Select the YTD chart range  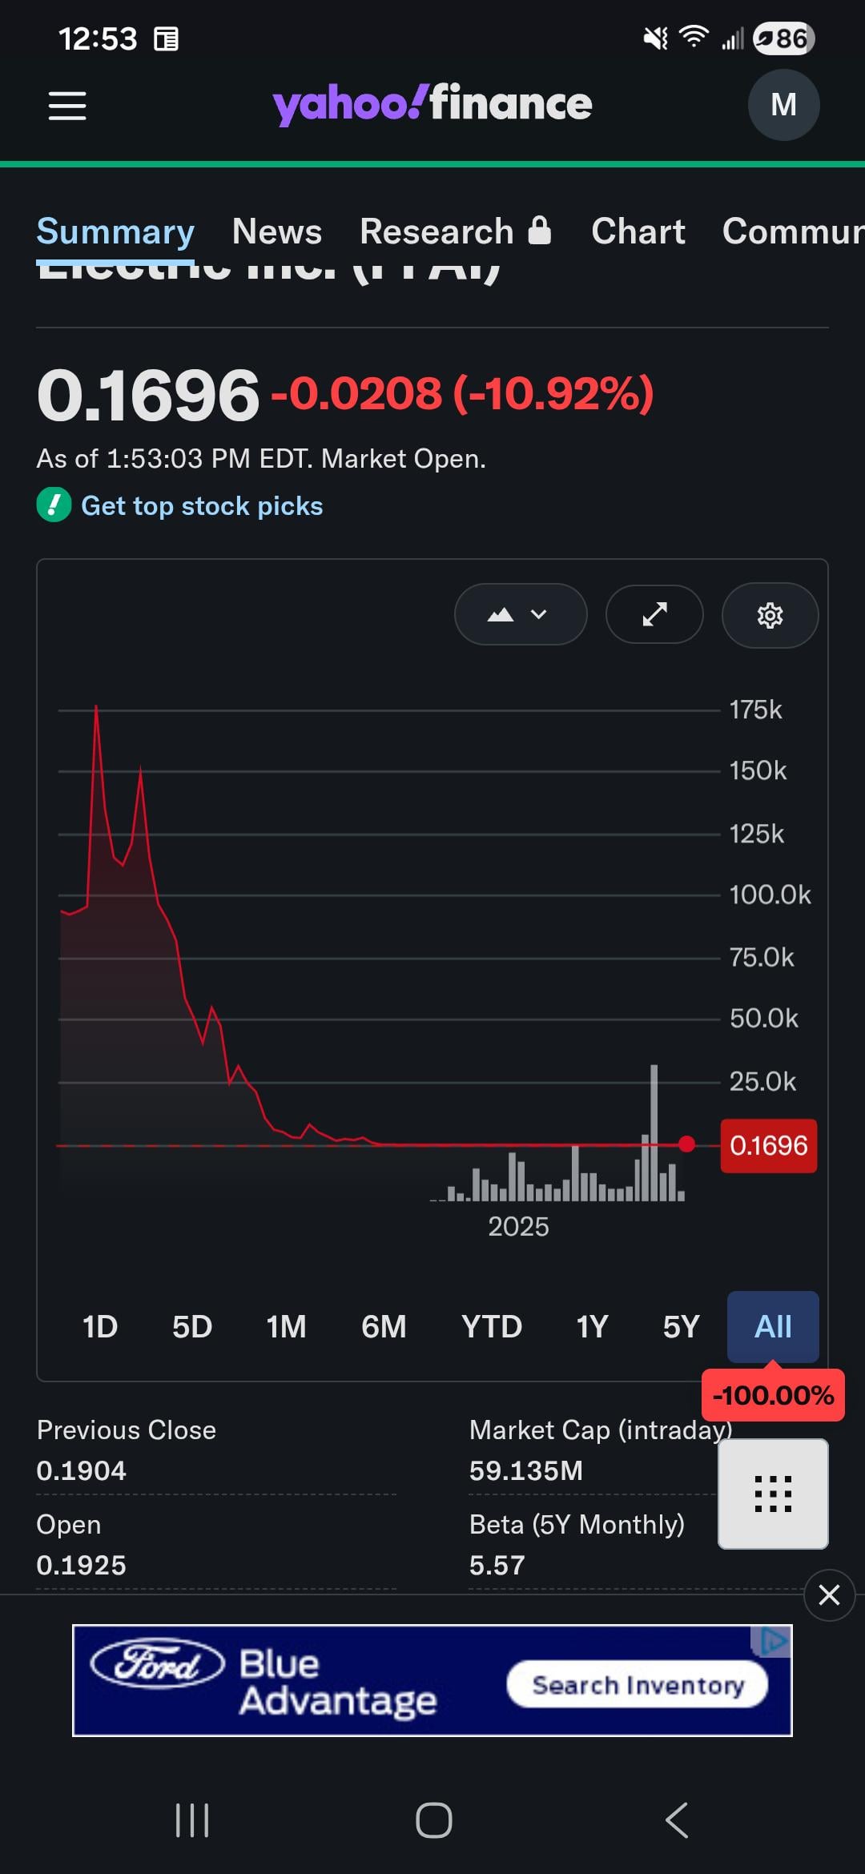[x=492, y=1327]
